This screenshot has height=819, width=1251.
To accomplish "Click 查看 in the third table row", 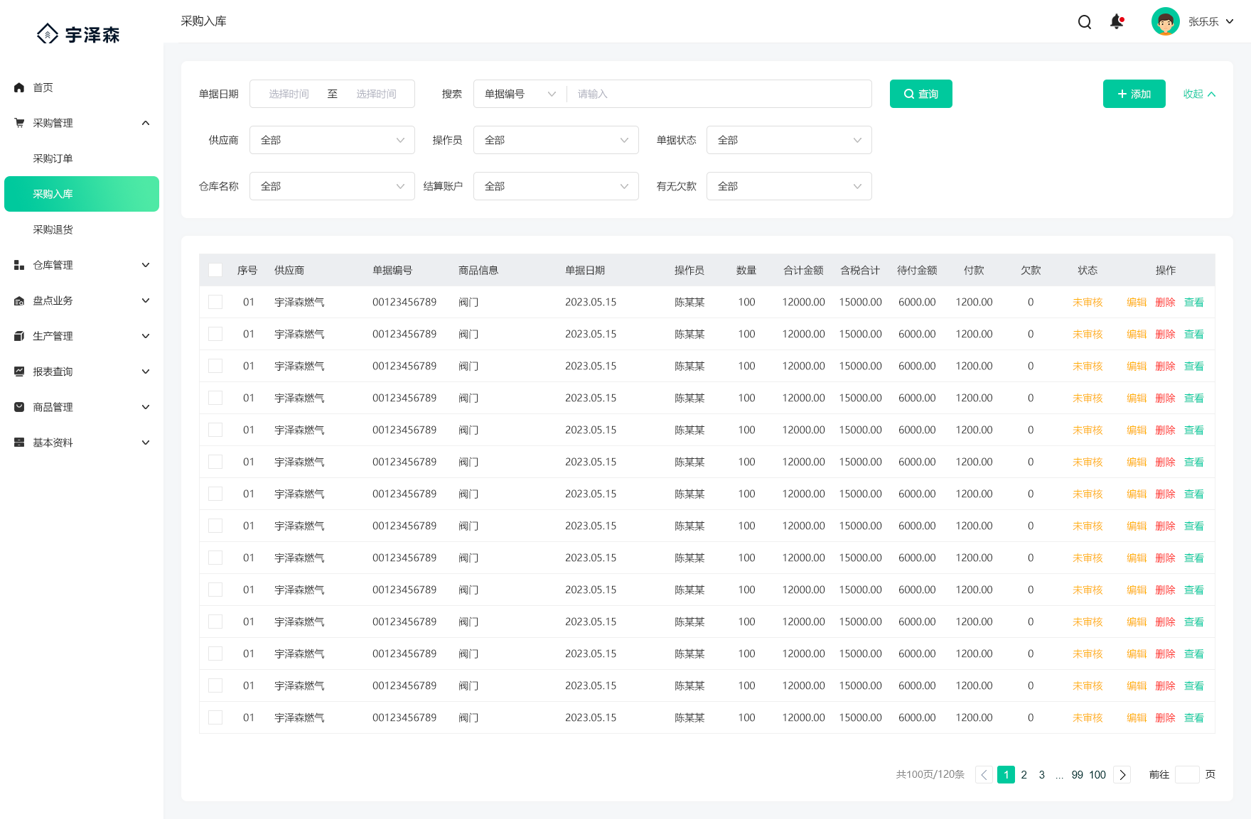I will pyautogui.click(x=1193, y=366).
